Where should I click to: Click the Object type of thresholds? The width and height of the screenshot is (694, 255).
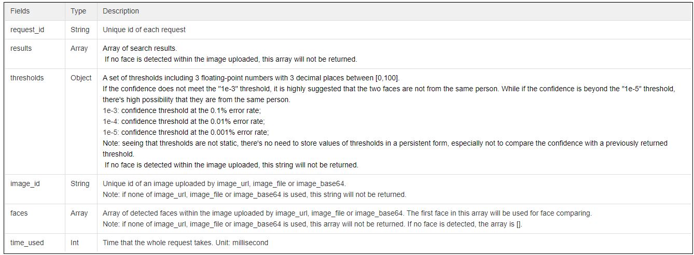[81, 78]
